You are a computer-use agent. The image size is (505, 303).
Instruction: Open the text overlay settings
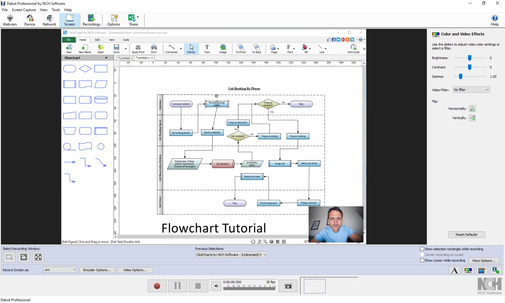454,270
